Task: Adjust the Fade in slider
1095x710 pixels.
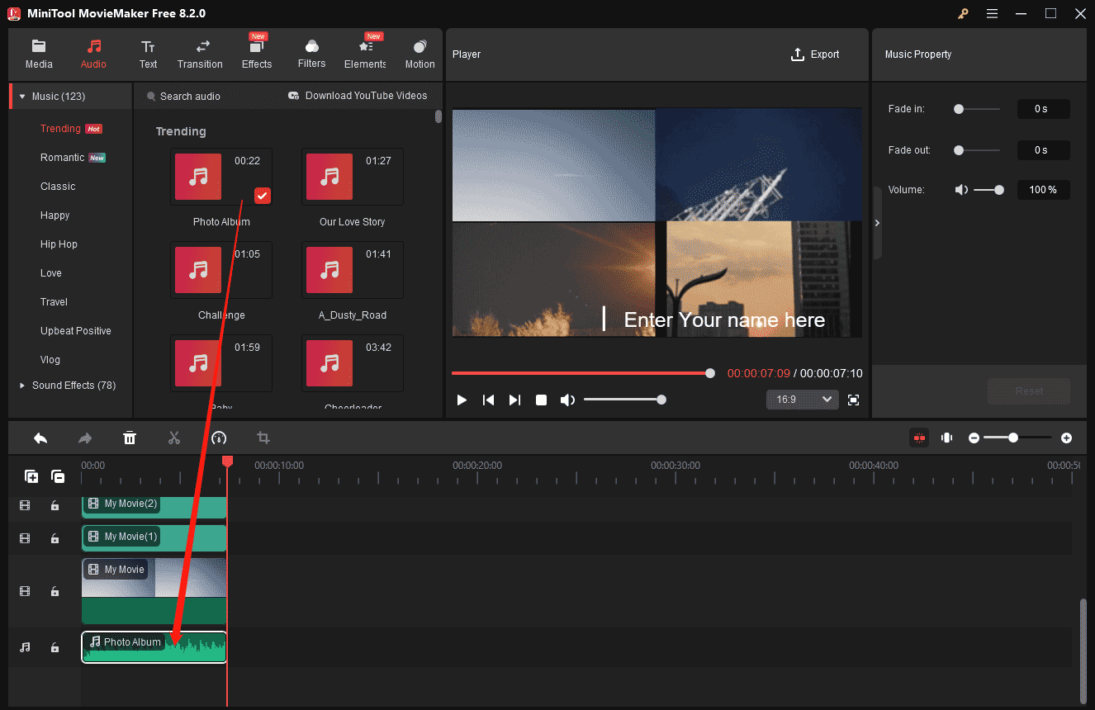Action: pos(977,109)
